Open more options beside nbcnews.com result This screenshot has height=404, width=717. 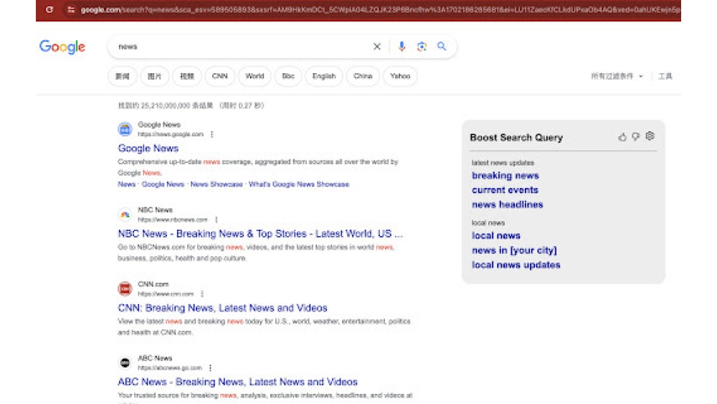217,220
